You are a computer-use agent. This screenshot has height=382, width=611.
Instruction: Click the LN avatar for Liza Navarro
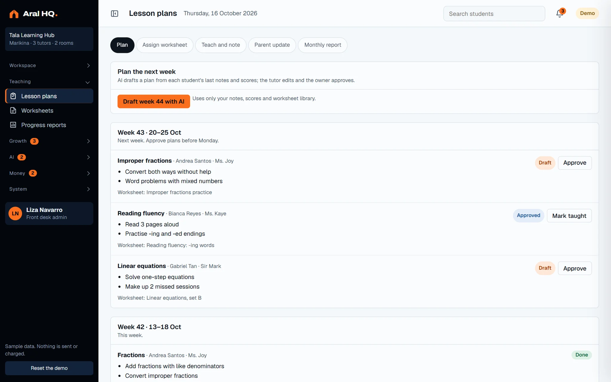15,213
